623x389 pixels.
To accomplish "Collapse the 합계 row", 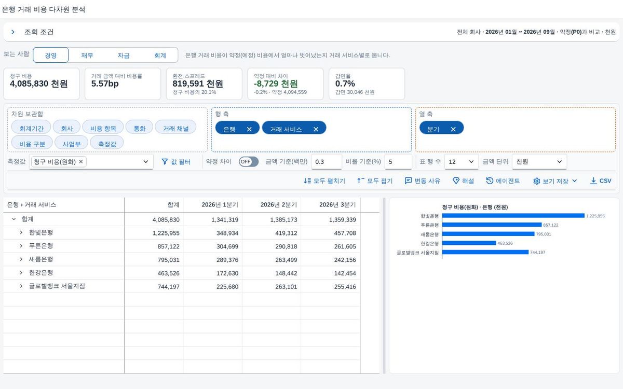I will pyautogui.click(x=13, y=219).
